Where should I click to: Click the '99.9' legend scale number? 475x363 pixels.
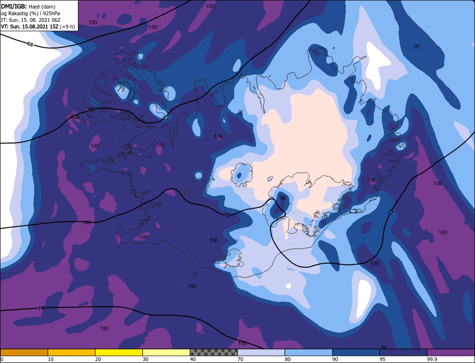coord(431,359)
